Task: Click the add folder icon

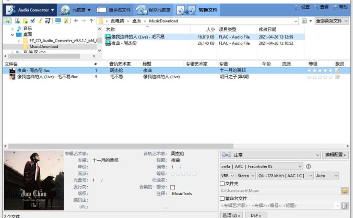Action: click(25, 21)
